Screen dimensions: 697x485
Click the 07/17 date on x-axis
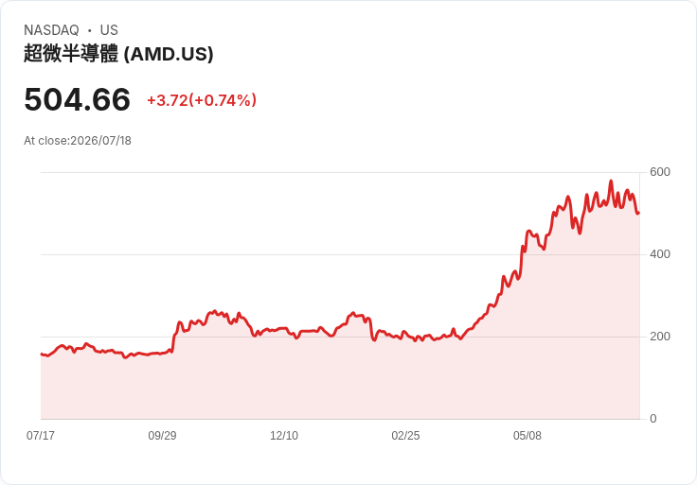[x=41, y=435]
